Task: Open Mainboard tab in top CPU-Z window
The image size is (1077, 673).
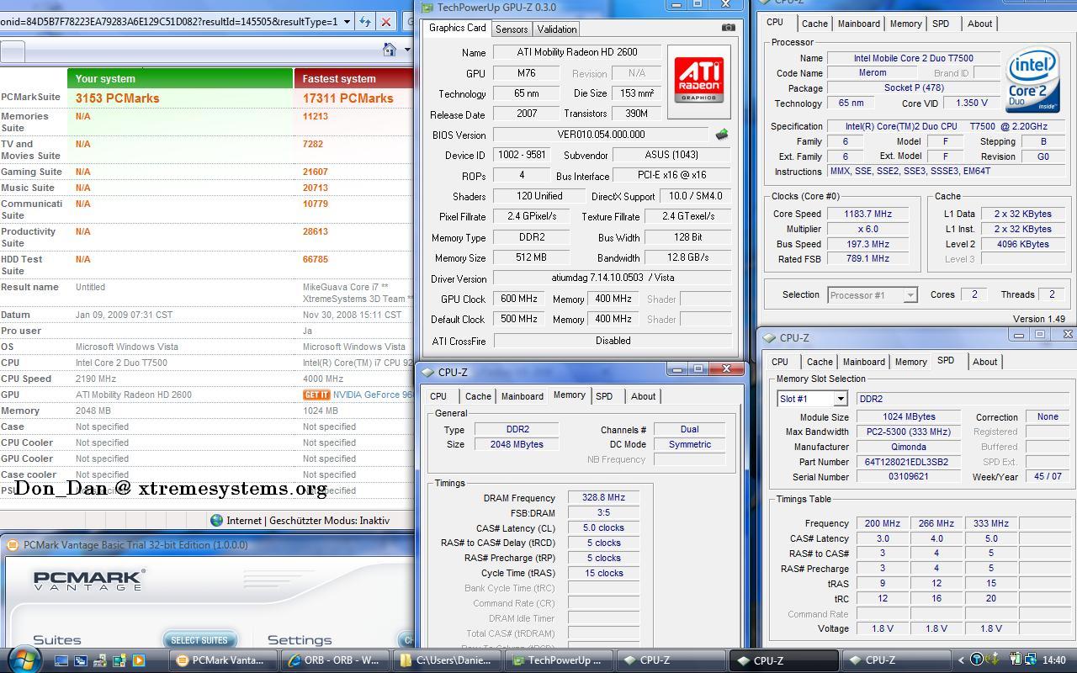Action: (x=859, y=24)
